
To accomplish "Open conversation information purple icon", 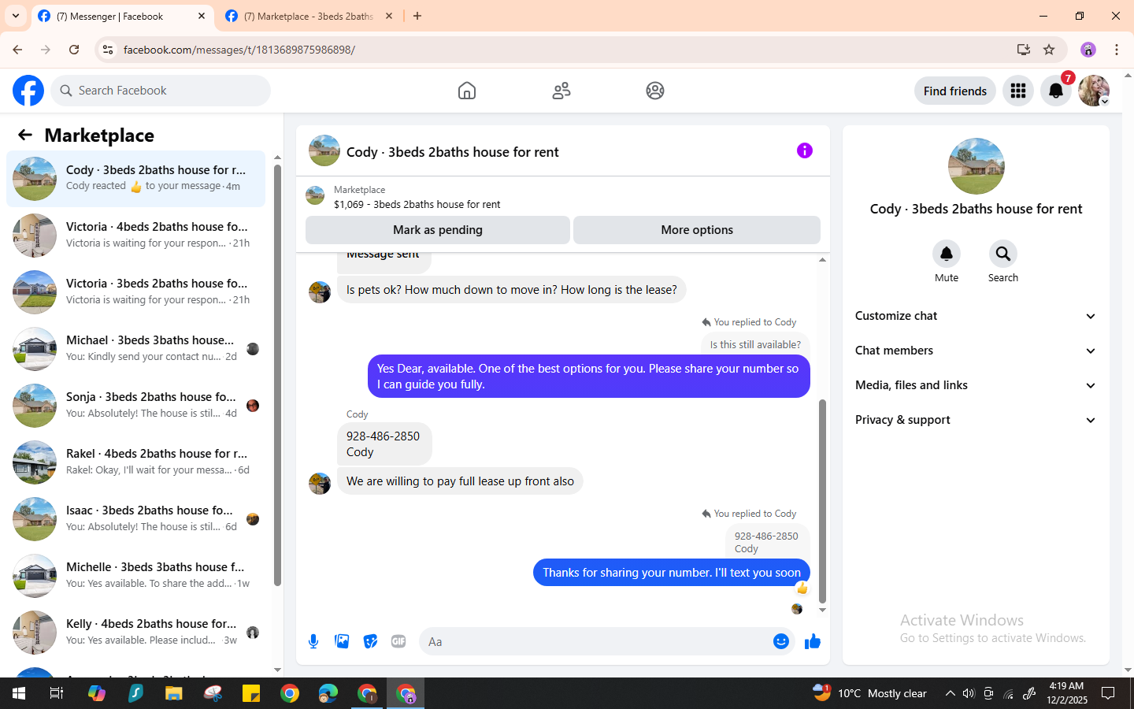I will click(805, 150).
